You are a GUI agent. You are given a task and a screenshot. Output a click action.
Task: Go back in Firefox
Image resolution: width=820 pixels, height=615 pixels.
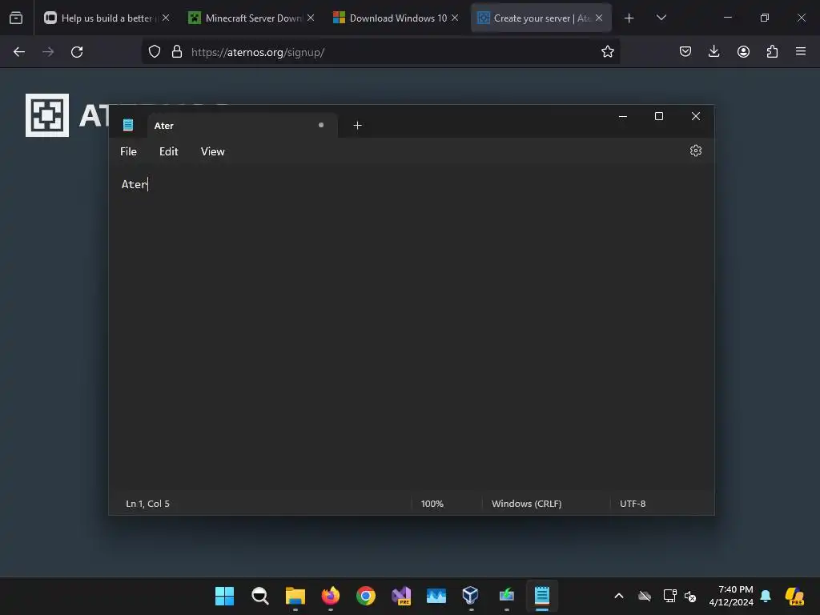(19, 52)
